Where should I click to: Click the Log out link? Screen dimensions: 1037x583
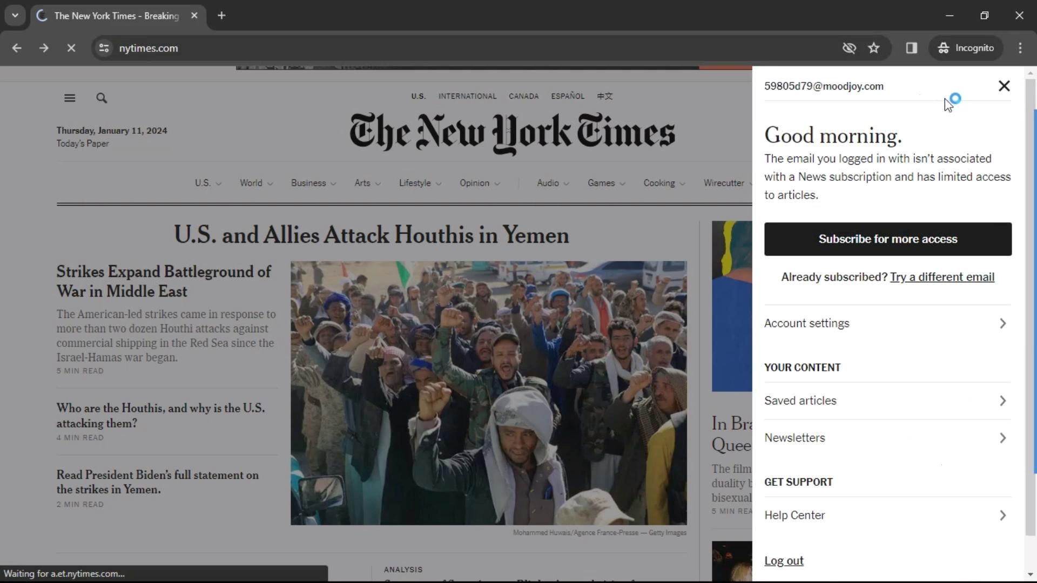[x=784, y=561]
